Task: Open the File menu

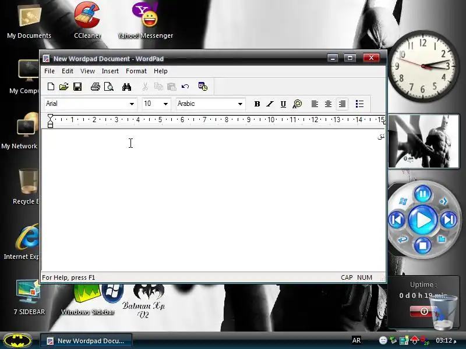Action: (x=50, y=71)
